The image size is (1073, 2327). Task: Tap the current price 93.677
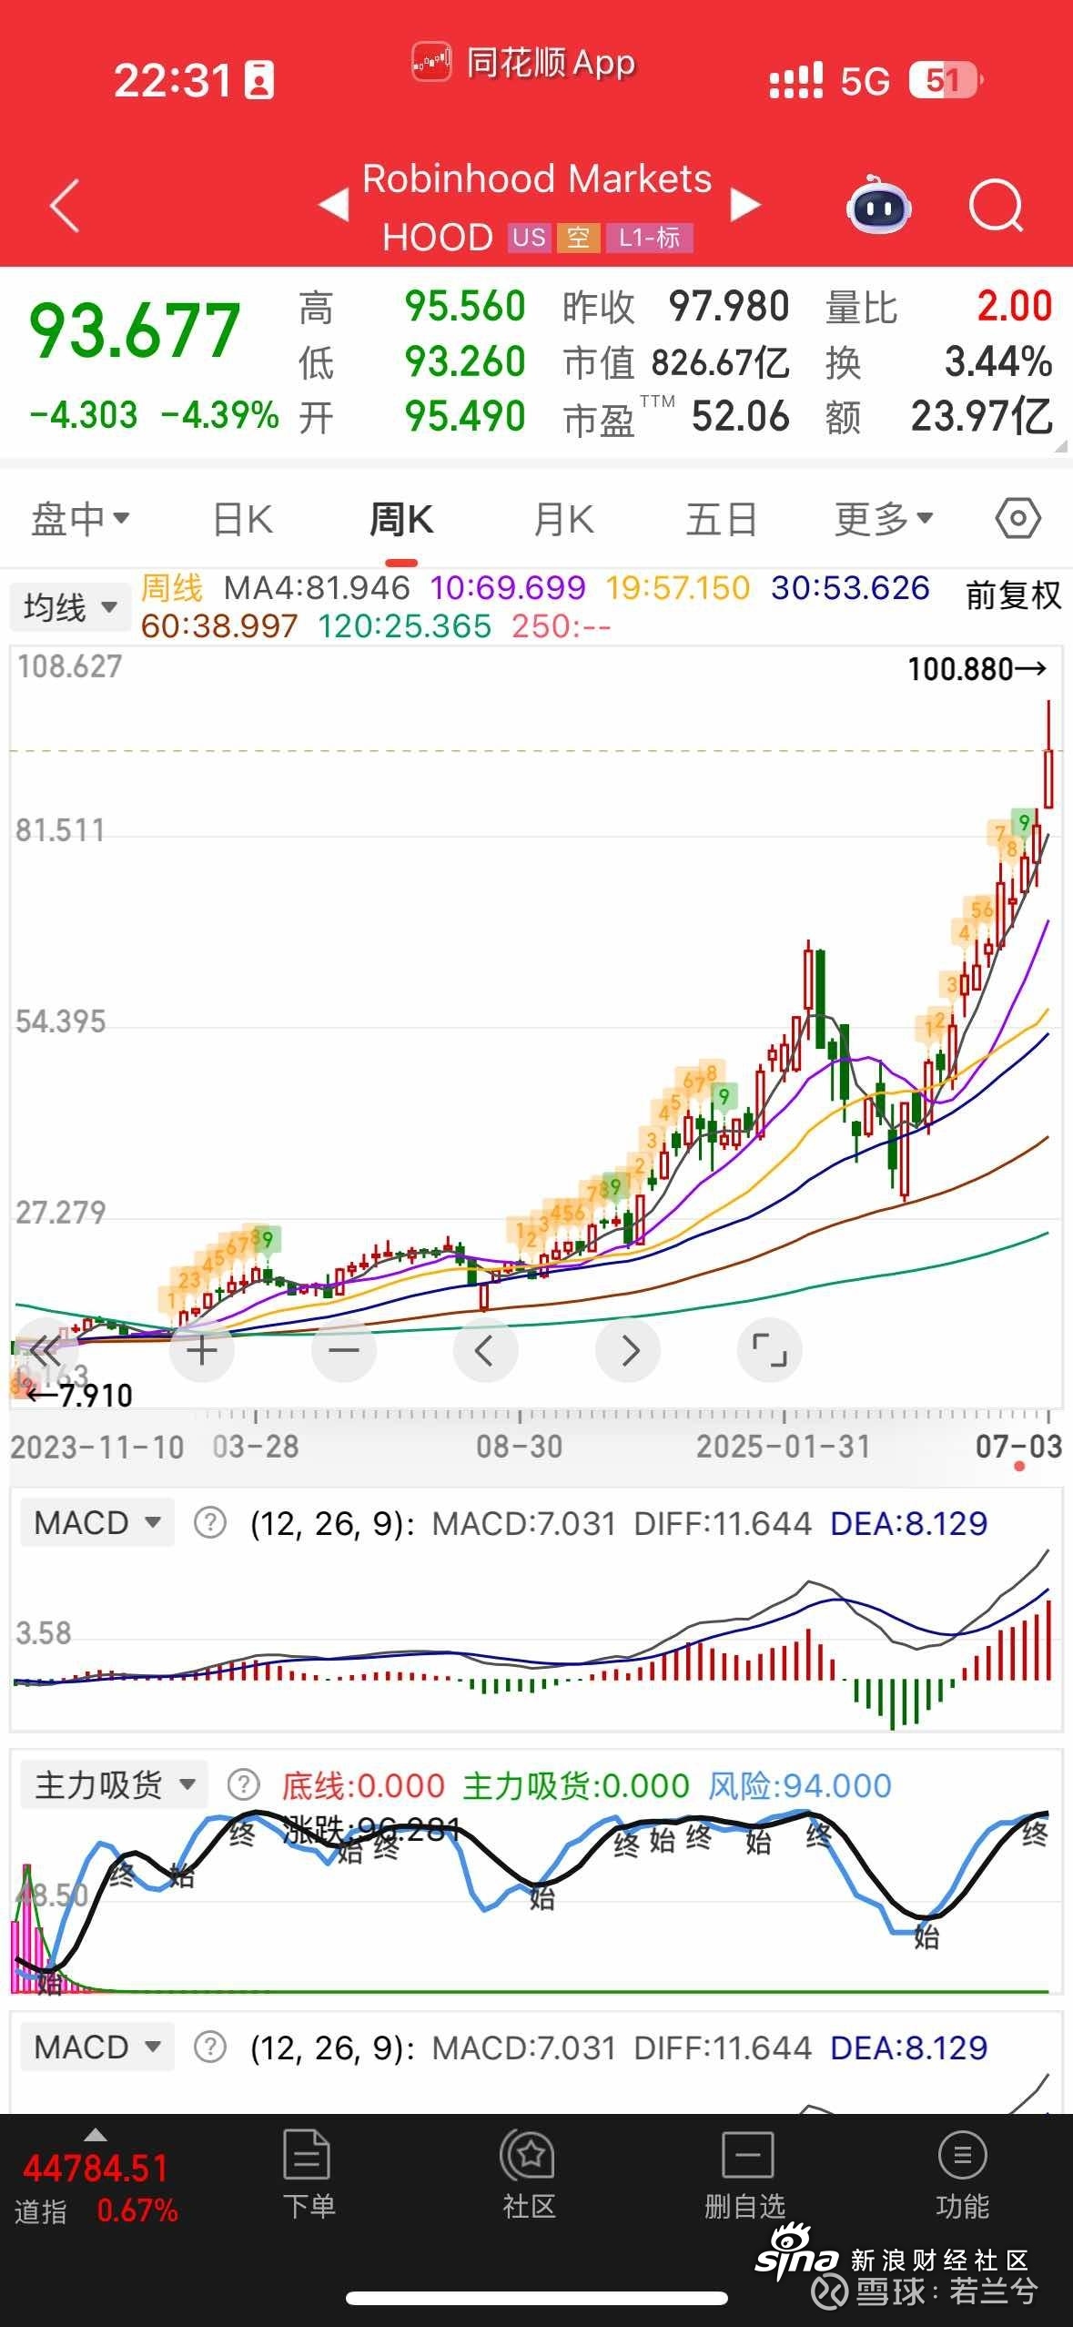[135, 330]
